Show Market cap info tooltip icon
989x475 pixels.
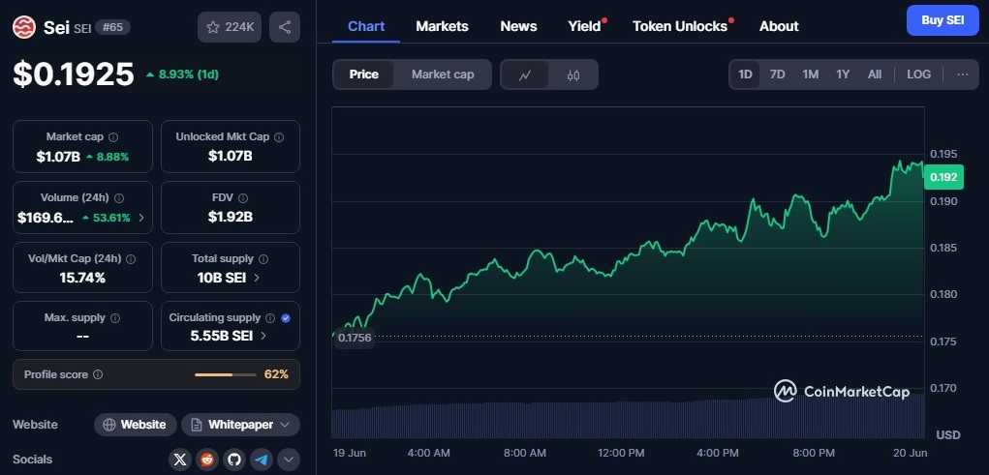coord(113,136)
